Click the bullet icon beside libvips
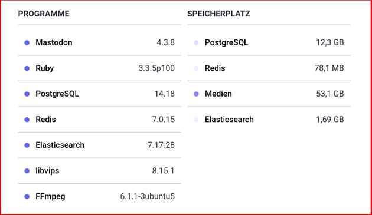Image resolution: width=372 pixels, height=215 pixels. [27, 171]
